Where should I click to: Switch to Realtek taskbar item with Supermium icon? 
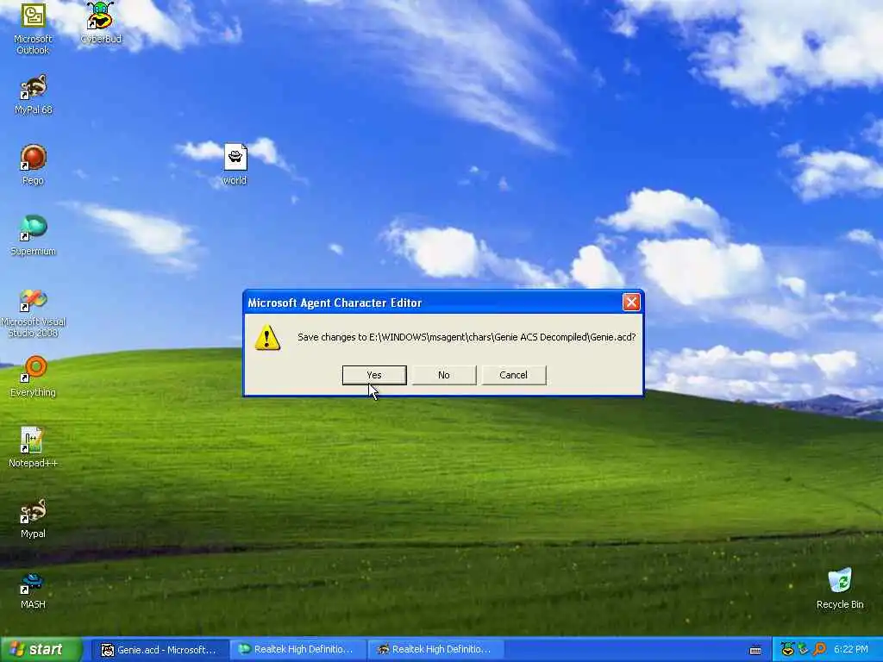pos(297,650)
